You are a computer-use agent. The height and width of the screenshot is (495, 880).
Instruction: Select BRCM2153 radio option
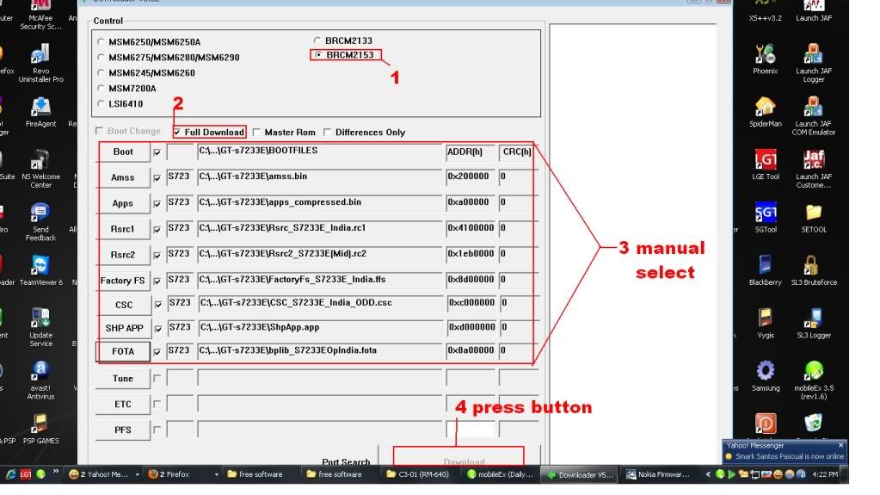tap(318, 55)
